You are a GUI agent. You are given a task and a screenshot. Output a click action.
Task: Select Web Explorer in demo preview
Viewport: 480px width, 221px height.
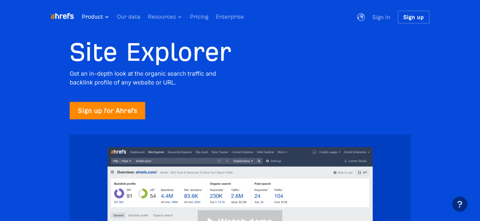(265, 152)
